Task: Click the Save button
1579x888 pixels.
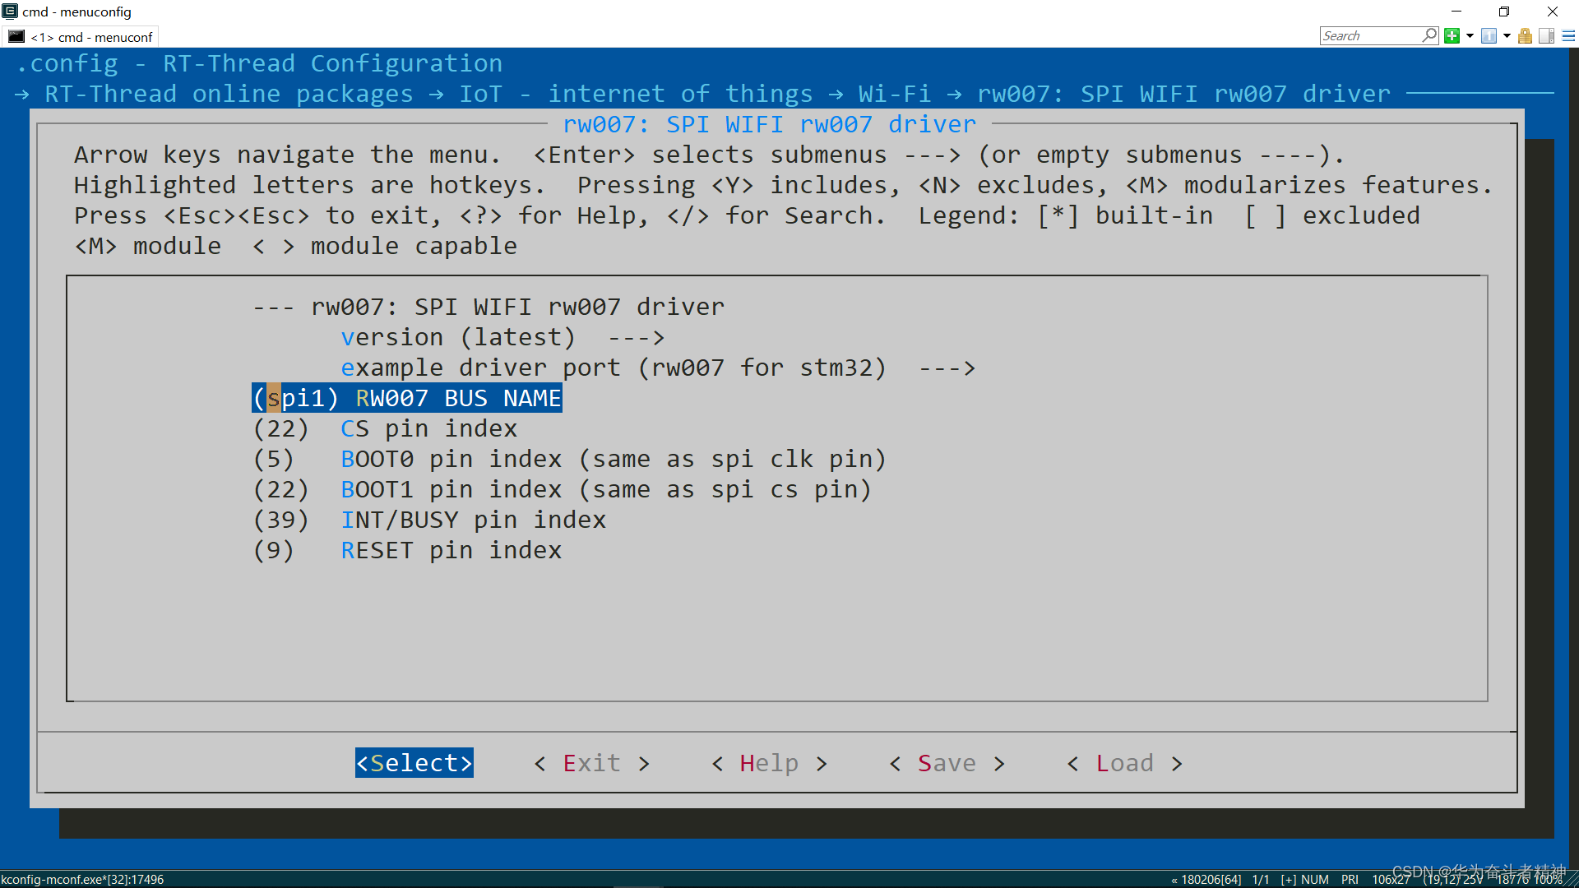Action: point(947,763)
